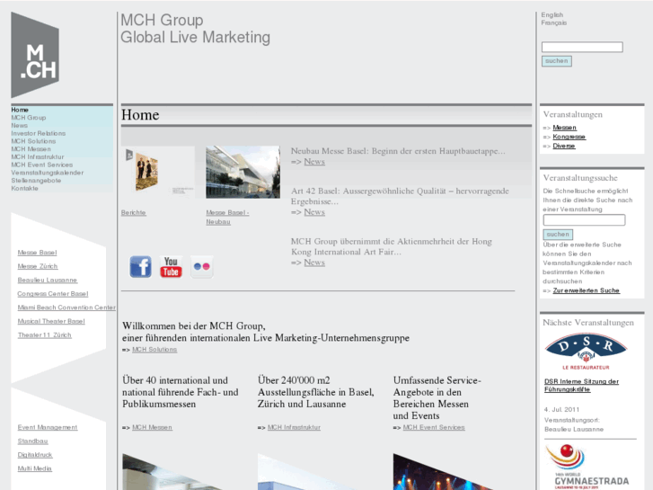Open DSR Interne Sitzung der Führungskräfte
The height and width of the screenshot is (490, 653).
[581, 386]
